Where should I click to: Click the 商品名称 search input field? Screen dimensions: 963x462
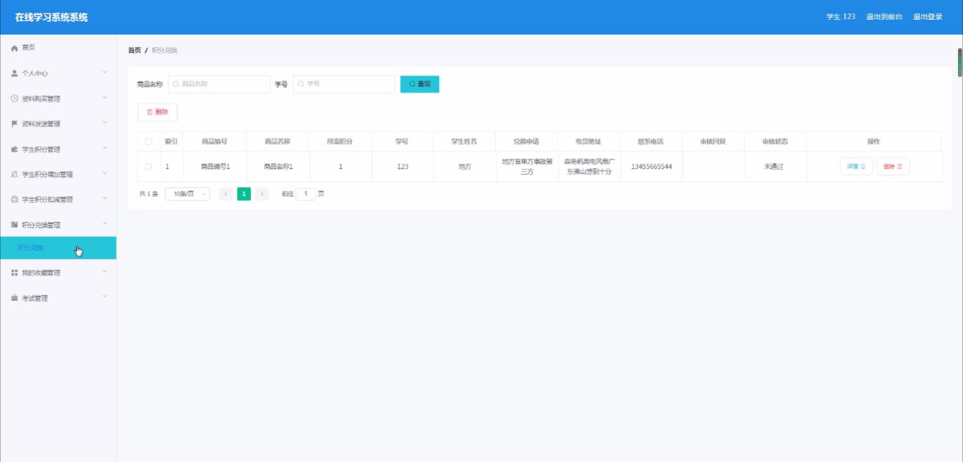[219, 84]
